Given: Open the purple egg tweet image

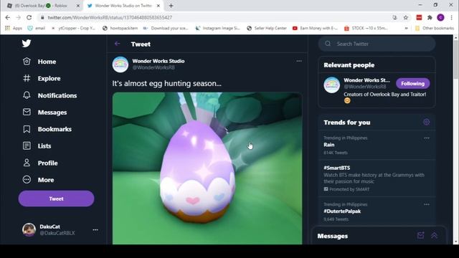Looking at the screenshot, I should pos(207,168).
